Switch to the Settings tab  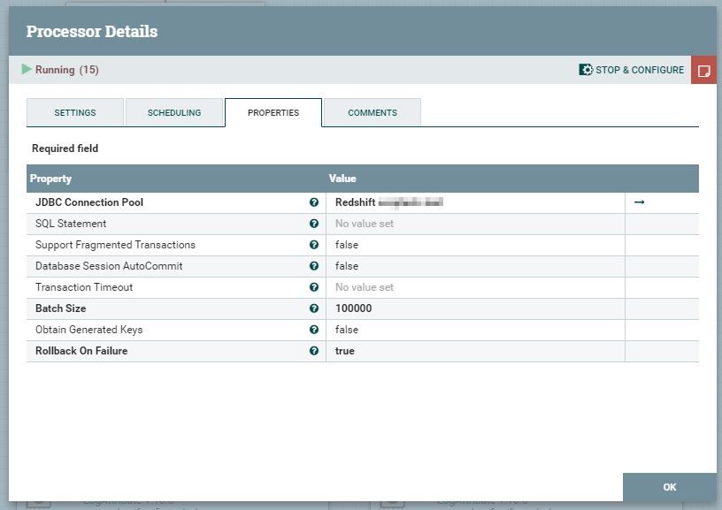(75, 112)
